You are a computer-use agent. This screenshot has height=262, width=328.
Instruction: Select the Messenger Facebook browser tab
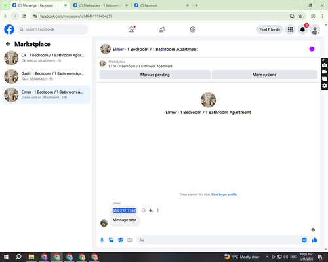click(x=39, y=5)
